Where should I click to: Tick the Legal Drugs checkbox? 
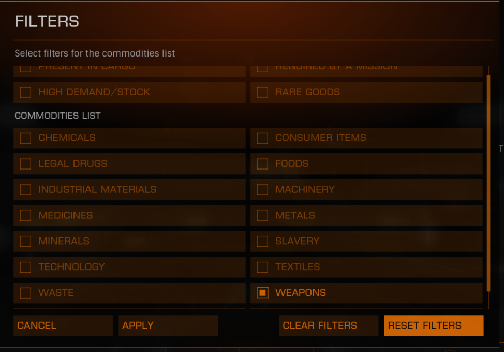25,164
